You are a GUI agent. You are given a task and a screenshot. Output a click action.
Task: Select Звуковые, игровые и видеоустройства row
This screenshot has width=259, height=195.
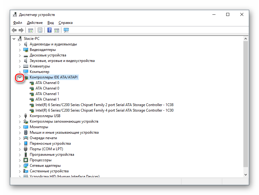tap(62, 61)
